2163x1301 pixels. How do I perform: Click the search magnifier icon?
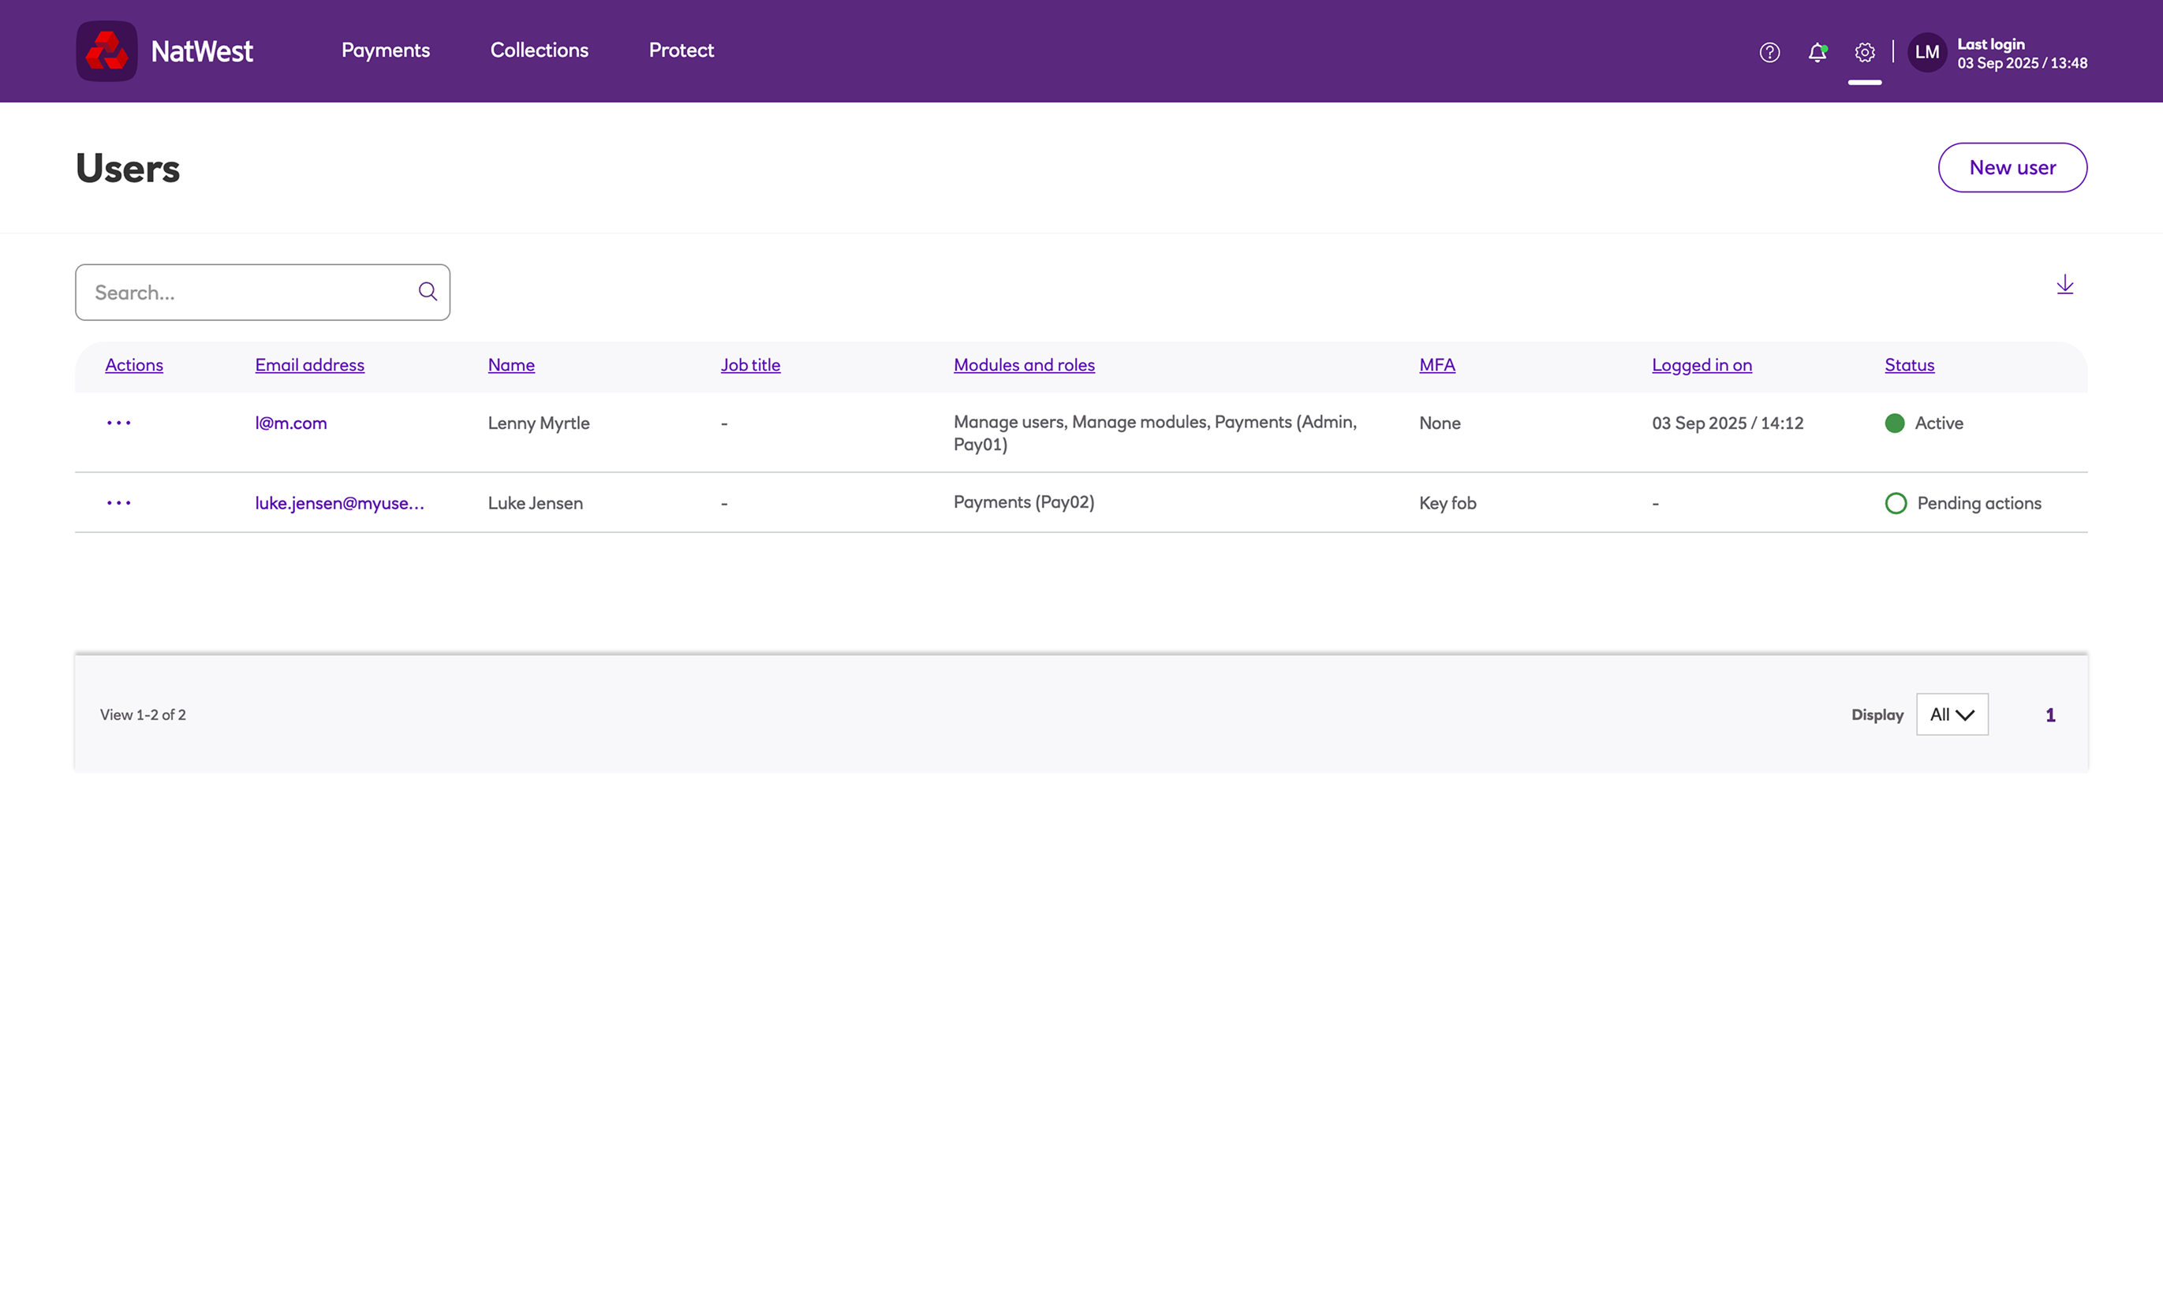[428, 292]
